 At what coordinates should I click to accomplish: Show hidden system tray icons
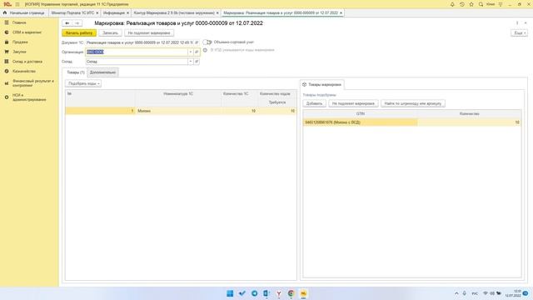point(456,293)
